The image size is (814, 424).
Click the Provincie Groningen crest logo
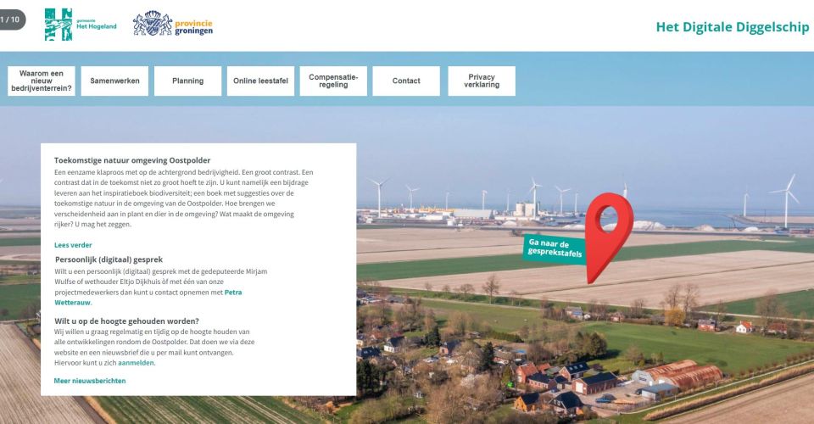click(173, 24)
